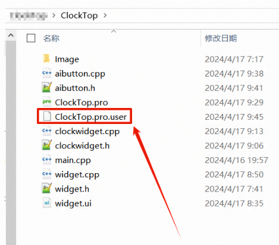Viewport: 279px width, 245px height.
Task: Select the ClockTop.pro project file icon
Action: pos(47,102)
